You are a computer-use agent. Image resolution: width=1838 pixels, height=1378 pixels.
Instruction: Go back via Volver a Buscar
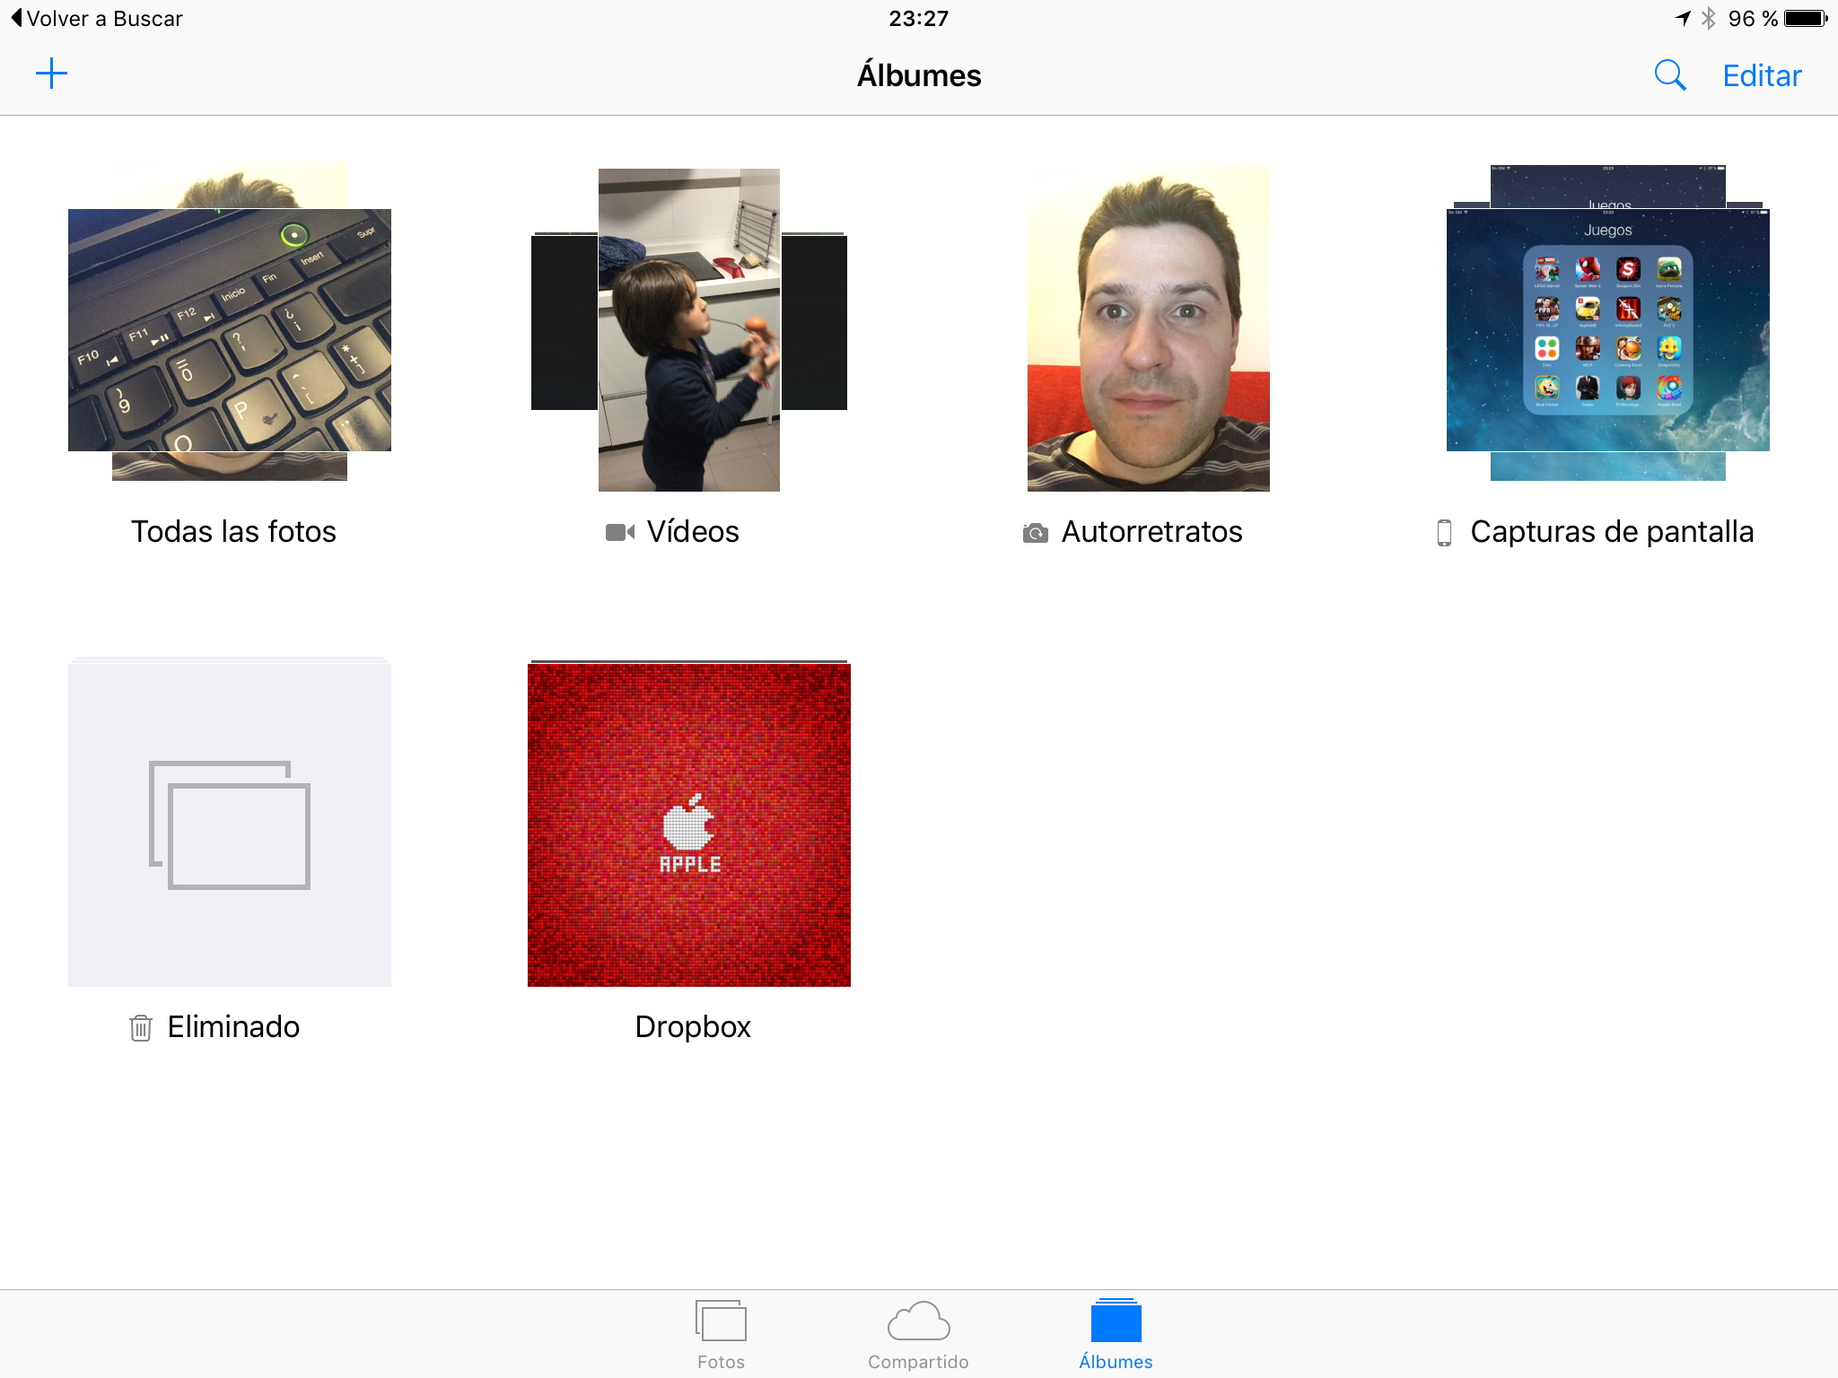point(97,19)
